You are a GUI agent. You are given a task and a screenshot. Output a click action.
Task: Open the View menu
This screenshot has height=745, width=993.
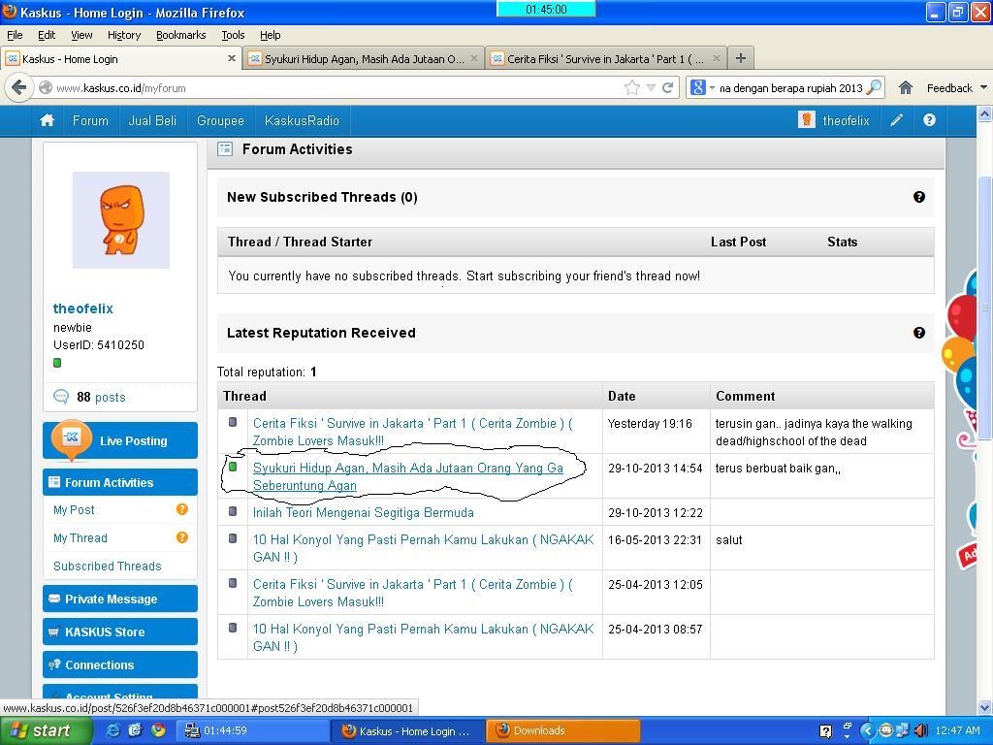(81, 35)
